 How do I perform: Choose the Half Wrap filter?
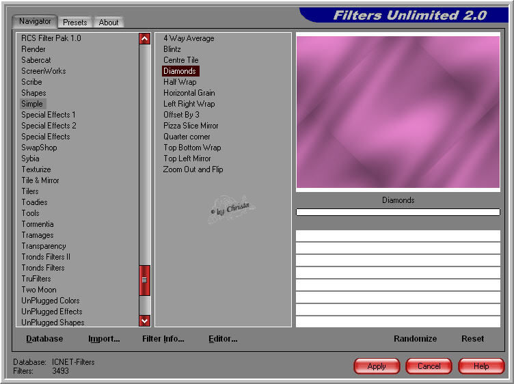click(180, 82)
